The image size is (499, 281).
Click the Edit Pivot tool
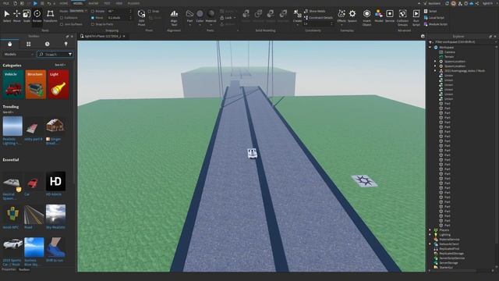(141, 17)
